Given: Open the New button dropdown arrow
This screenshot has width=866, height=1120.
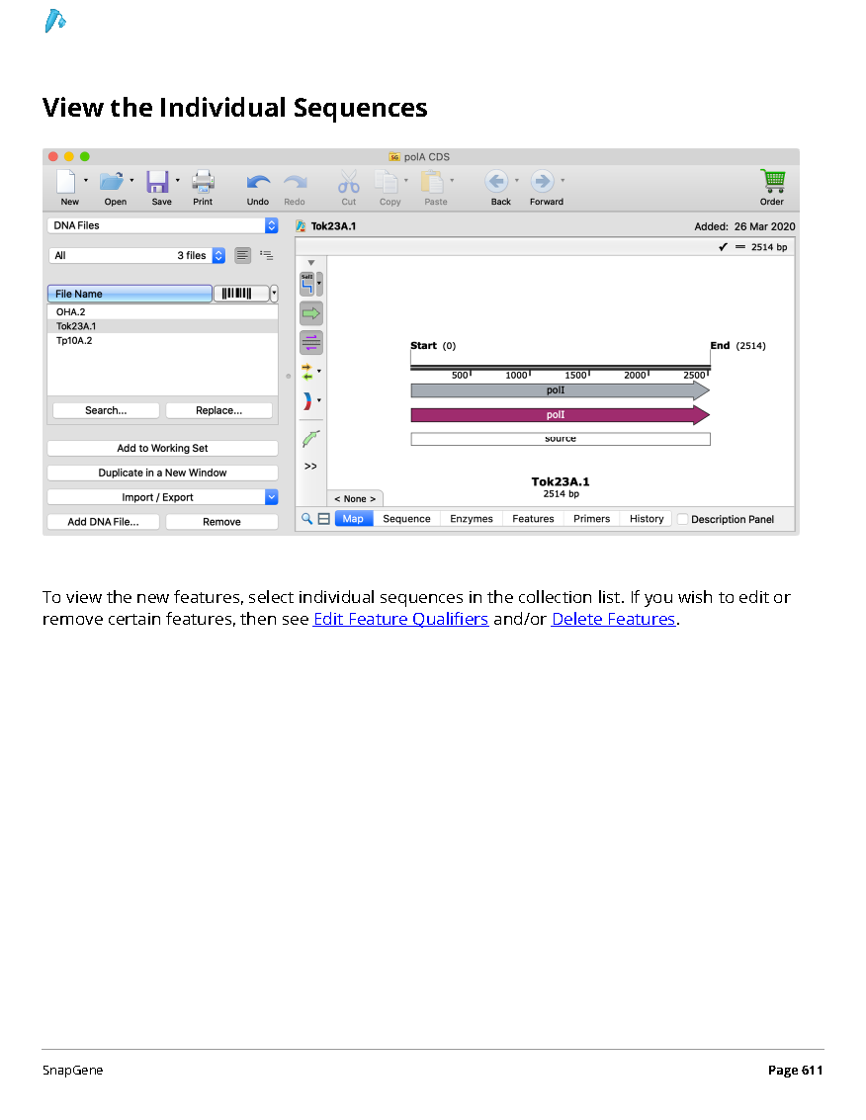Looking at the screenshot, I should [x=86, y=181].
